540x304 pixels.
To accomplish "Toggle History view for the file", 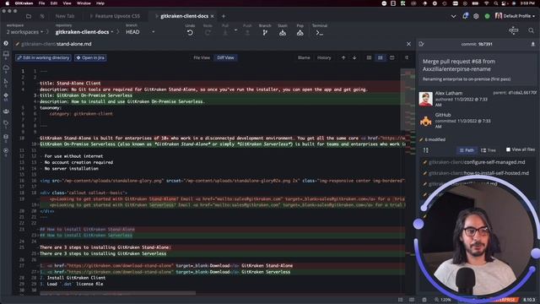I will [x=324, y=58].
